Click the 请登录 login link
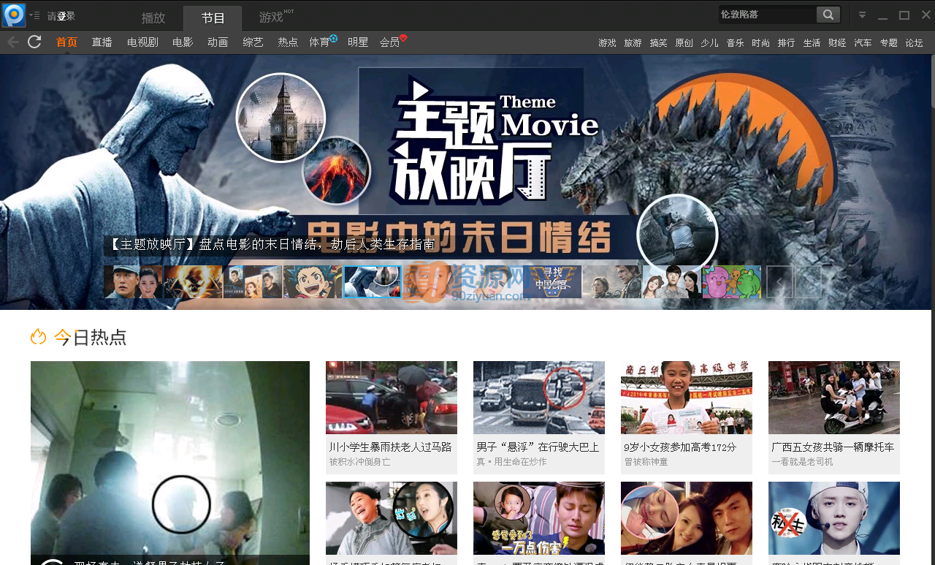The width and height of the screenshot is (935, 565). [61, 16]
